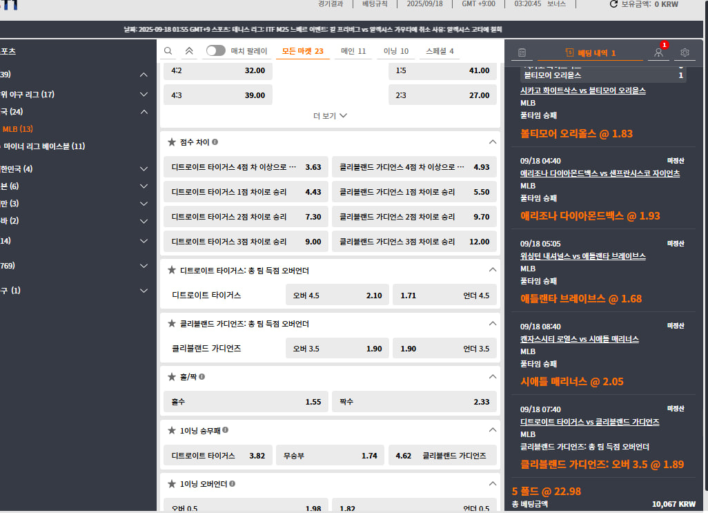The image size is (708, 513).
Task: Open the bet slip list icon
Action: tap(522, 52)
